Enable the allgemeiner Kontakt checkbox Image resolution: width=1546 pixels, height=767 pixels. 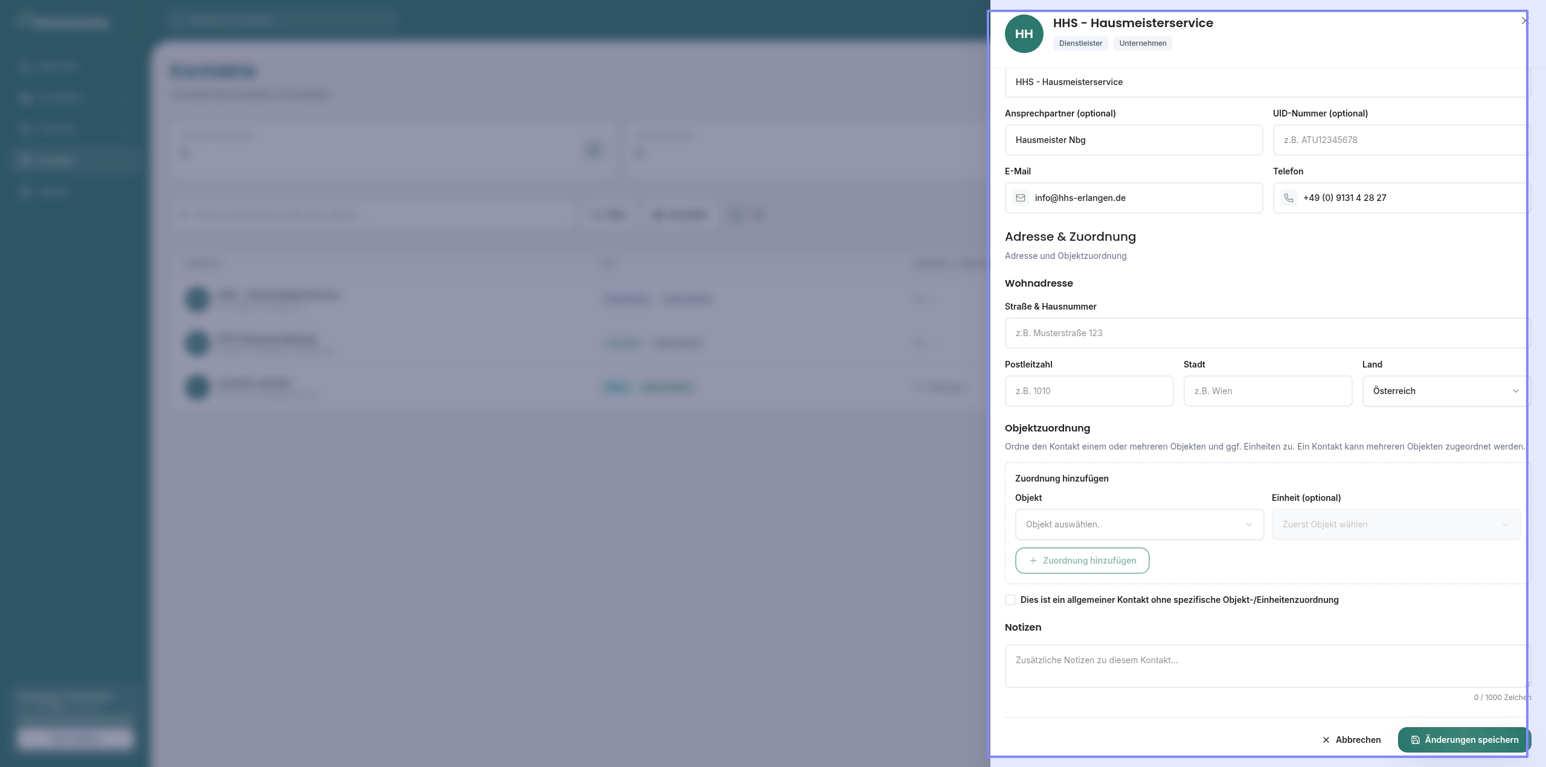(1010, 600)
